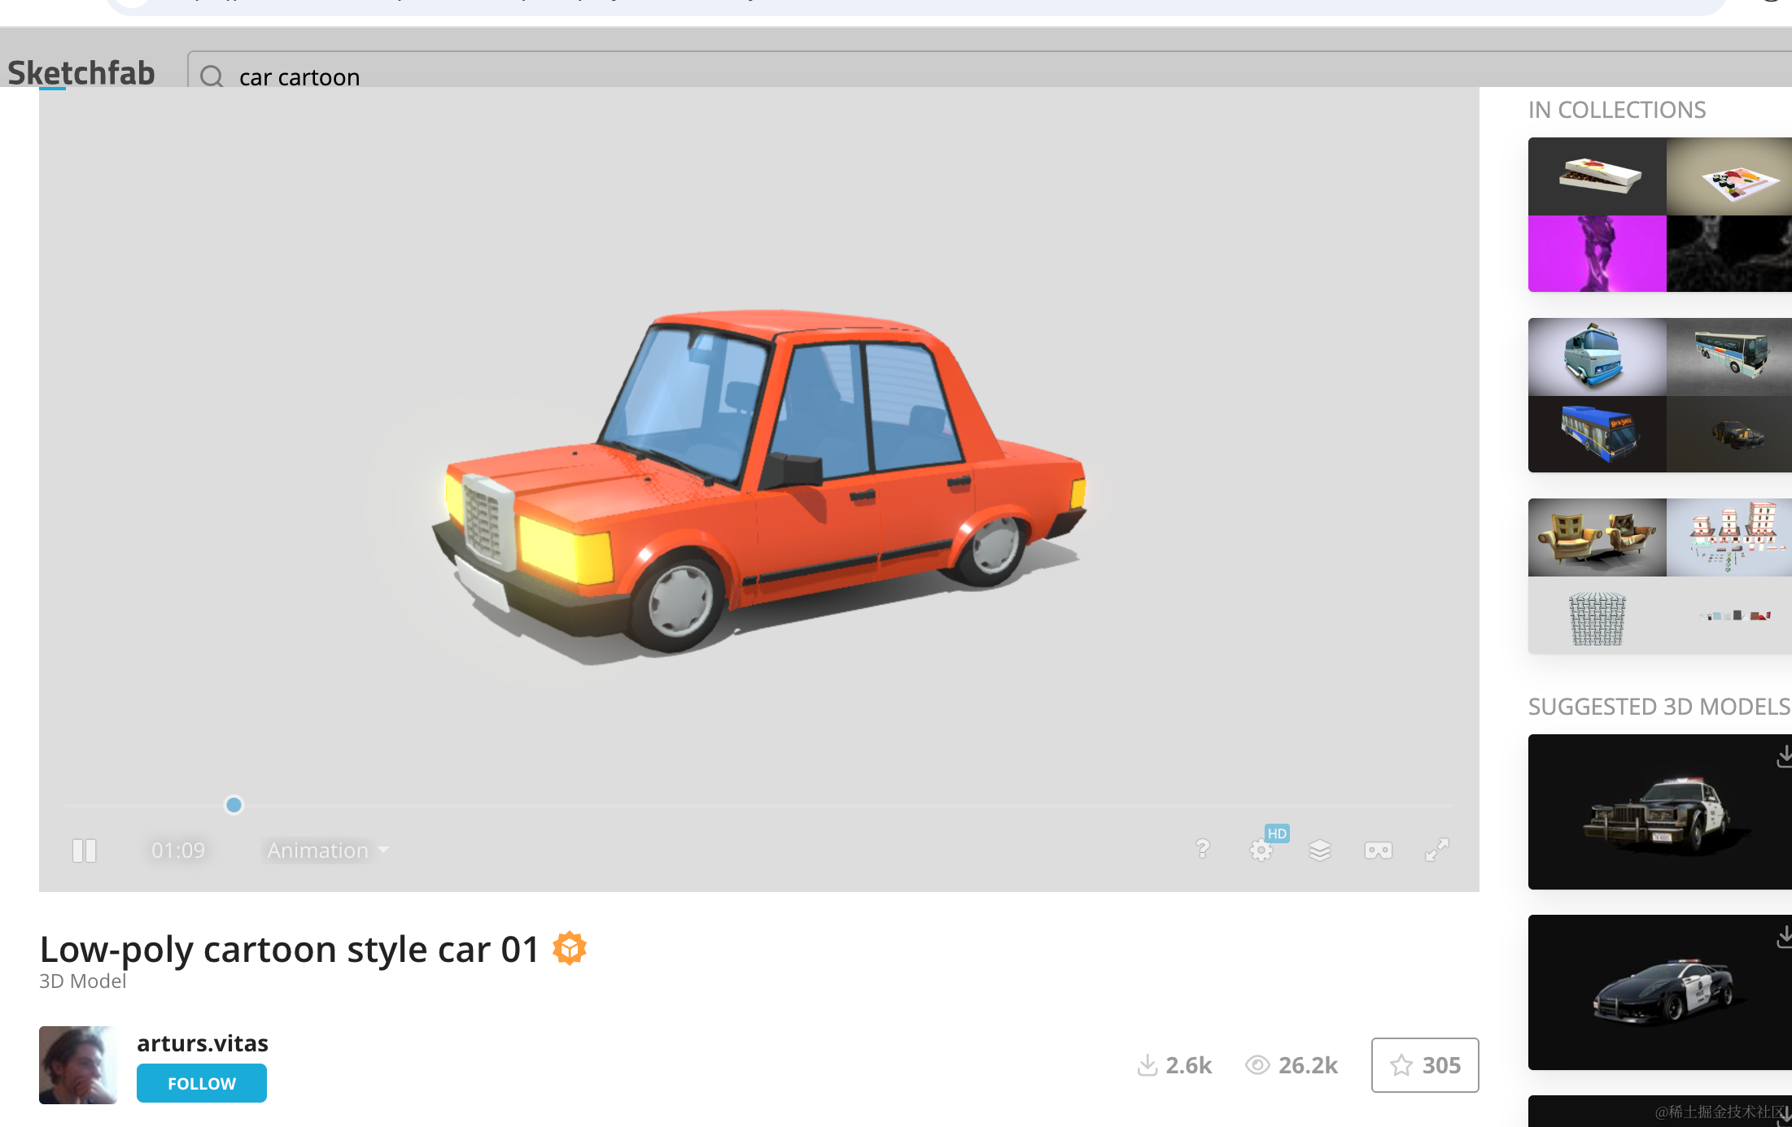Image resolution: width=1792 pixels, height=1127 pixels.
Task: Like the model with 305 stars
Action: [1425, 1065]
